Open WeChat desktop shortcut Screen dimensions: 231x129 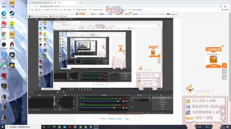coord(4,66)
